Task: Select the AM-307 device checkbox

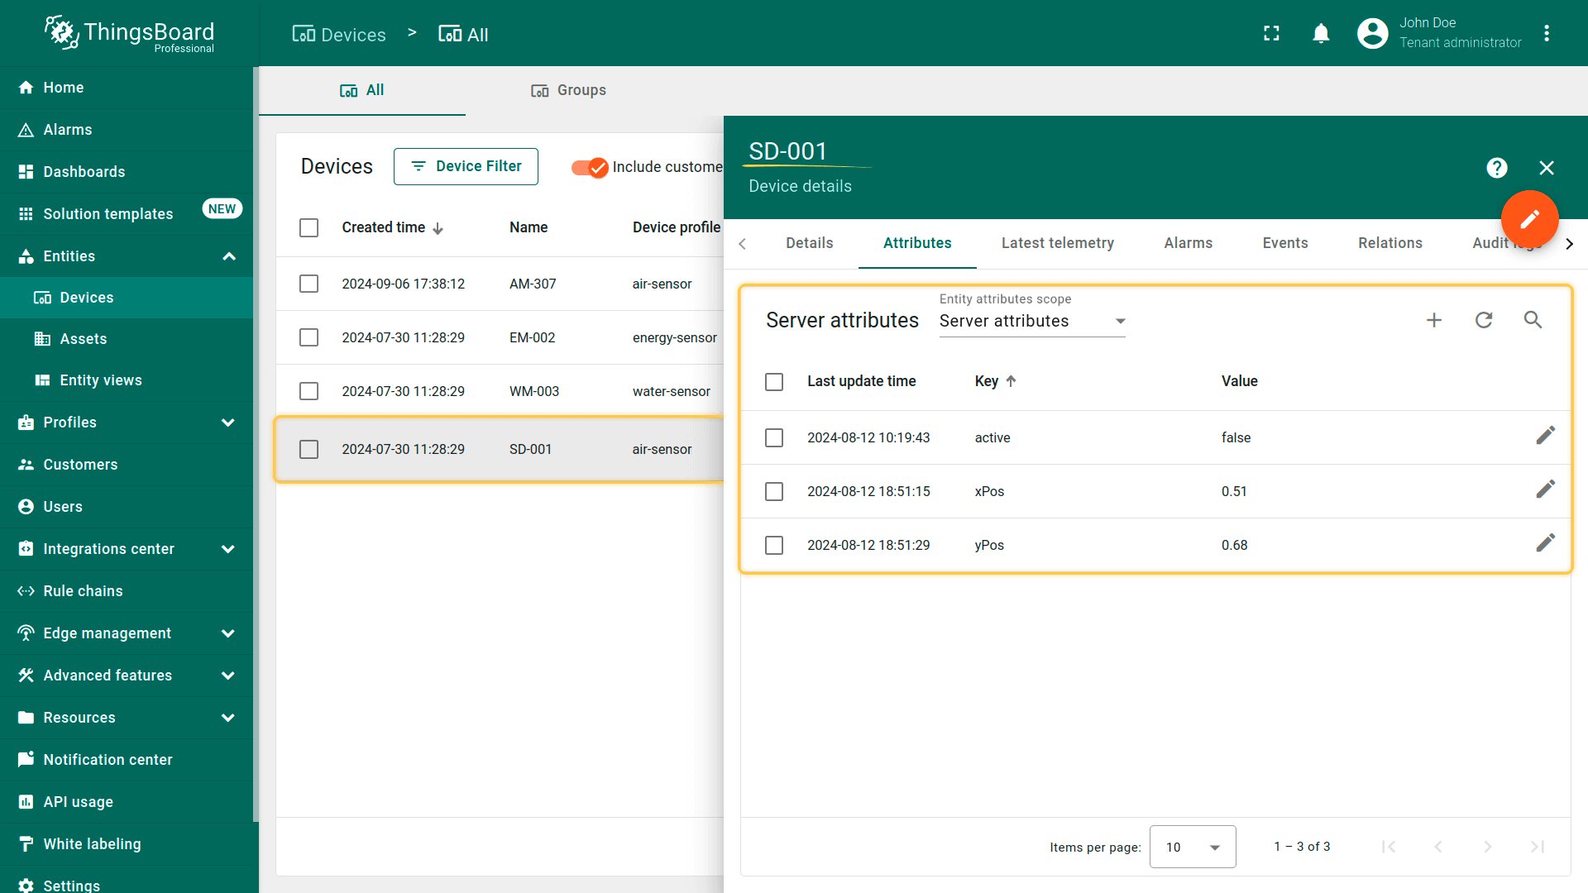Action: click(309, 284)
